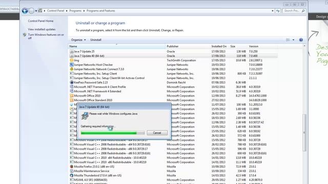Click the green progress bar in Java dialog
This screenshot has width=328, height=184.
[113, 133]
